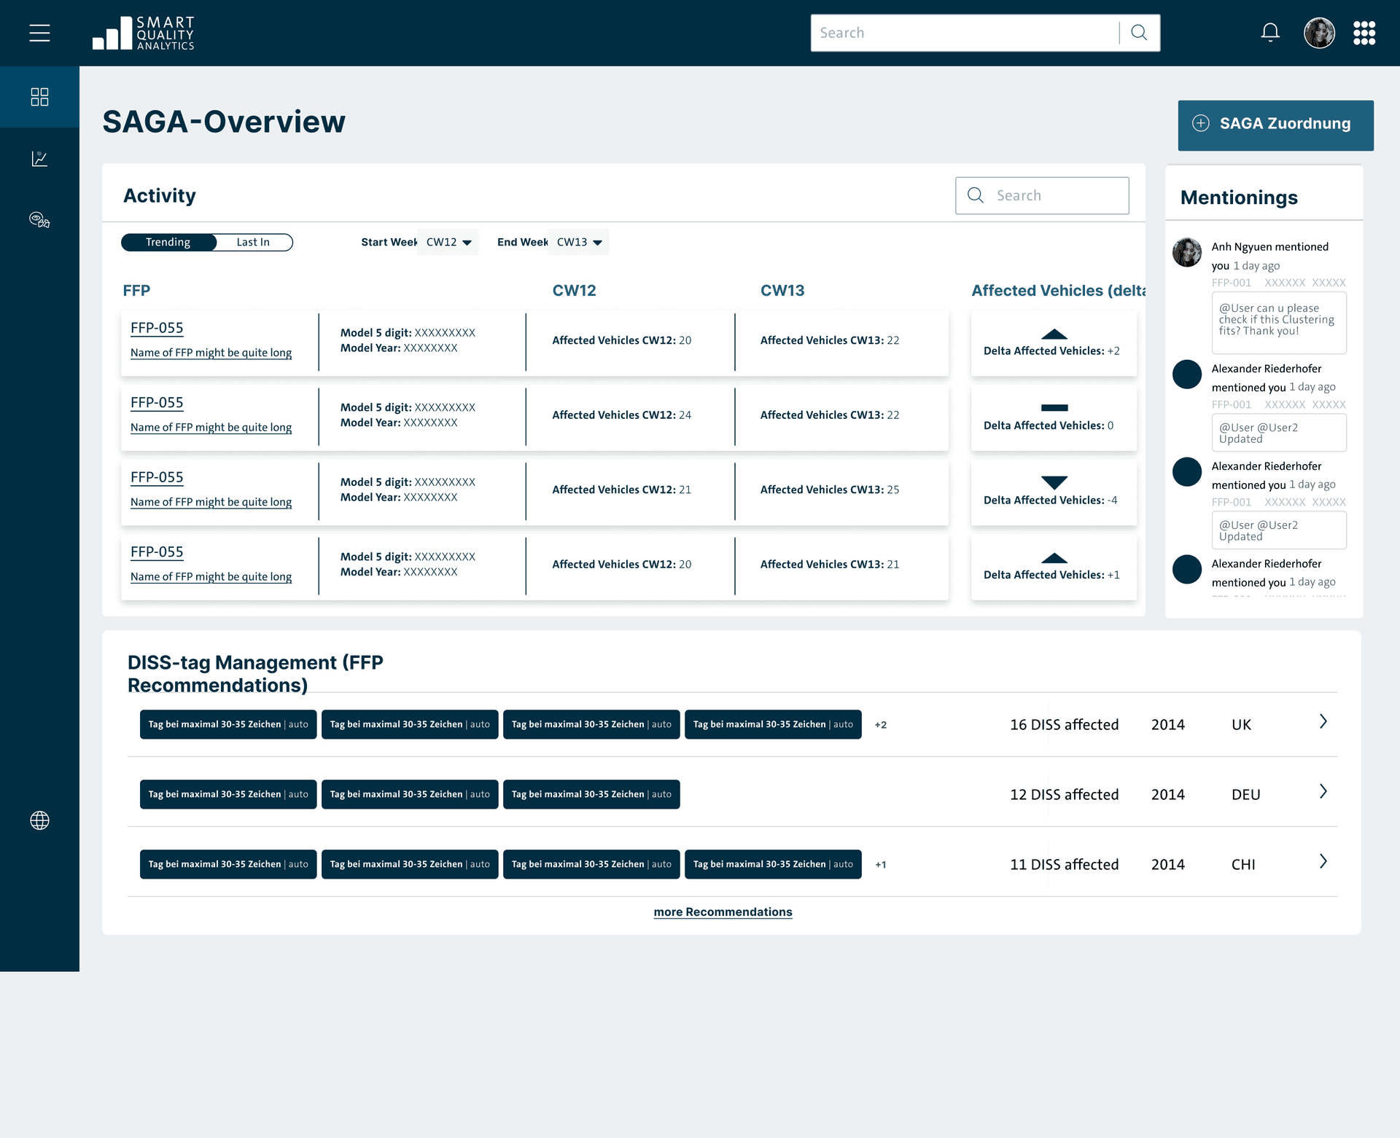
Task: Switch activity filter to Trending
Action: point(168,242)
